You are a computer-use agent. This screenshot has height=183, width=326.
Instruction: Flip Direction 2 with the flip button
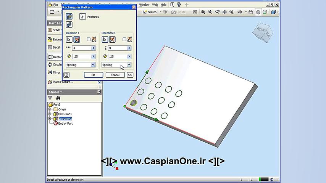[112, 40]
